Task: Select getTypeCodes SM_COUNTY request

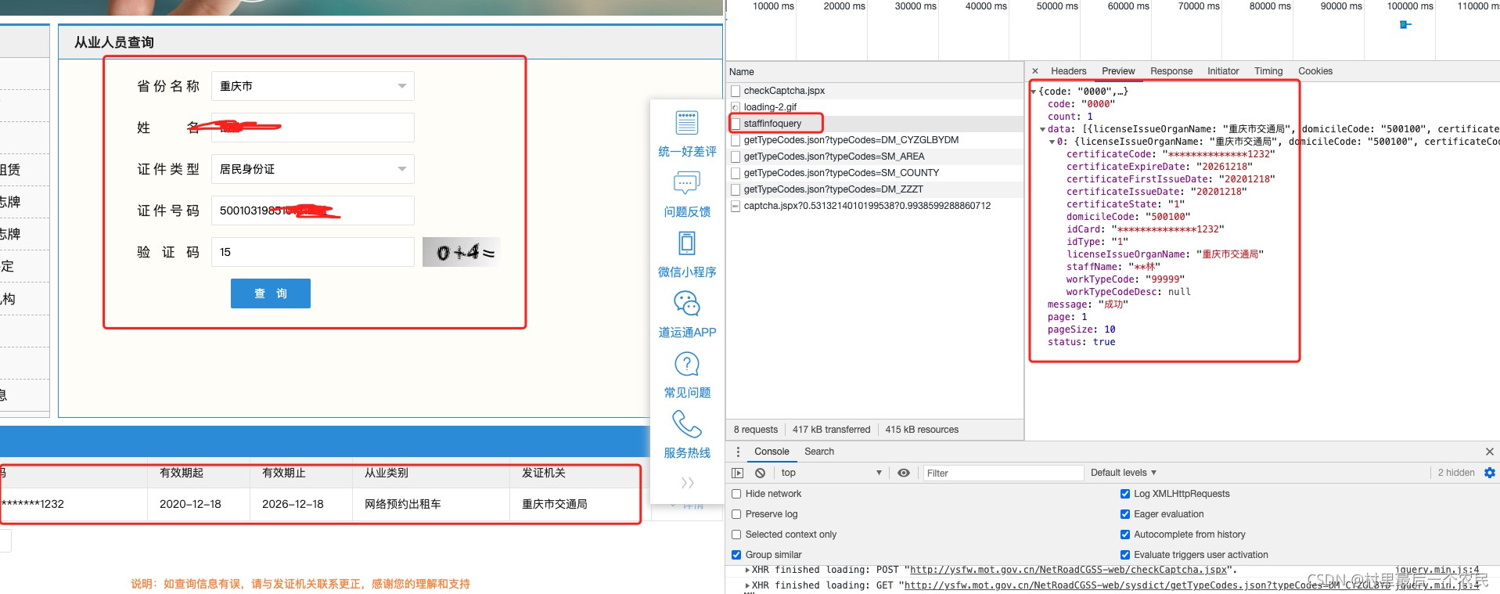Action: 875,173
